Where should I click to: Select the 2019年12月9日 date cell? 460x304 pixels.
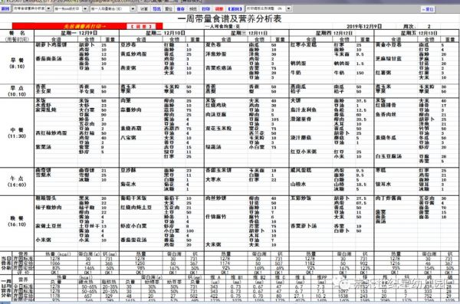[364, 26]
